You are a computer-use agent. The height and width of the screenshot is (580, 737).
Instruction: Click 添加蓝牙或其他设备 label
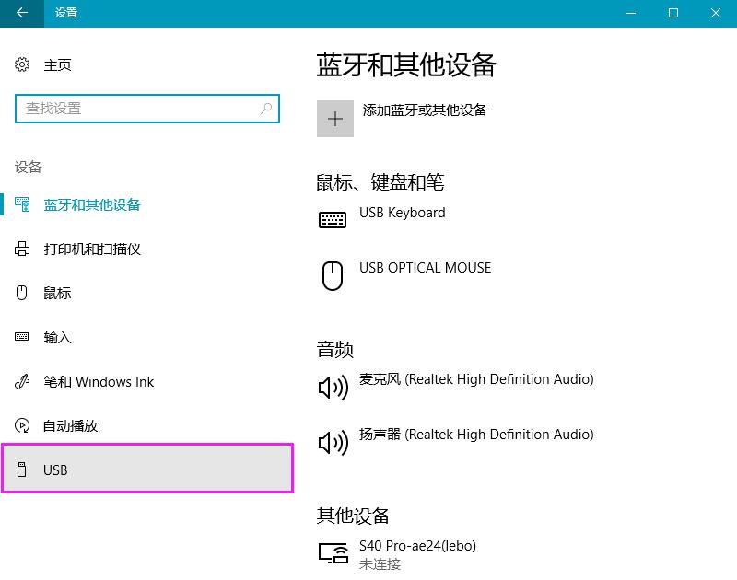425,110
